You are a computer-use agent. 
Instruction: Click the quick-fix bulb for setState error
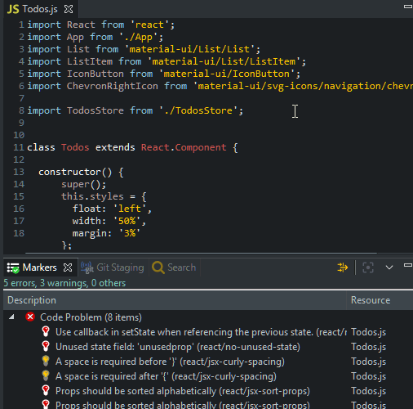(x=46, y=331)
